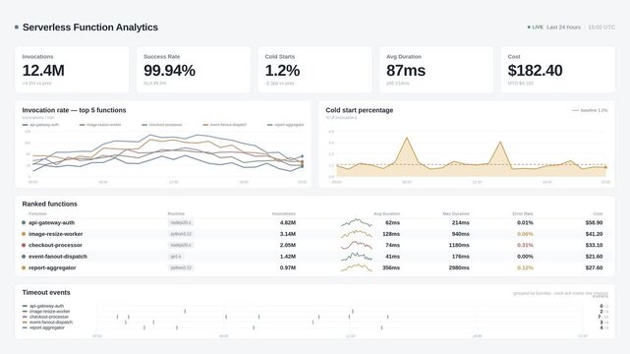The image size is (630, 354).
Task: Click the image-resize-worker color dot in table
Action: coord(24,234)
